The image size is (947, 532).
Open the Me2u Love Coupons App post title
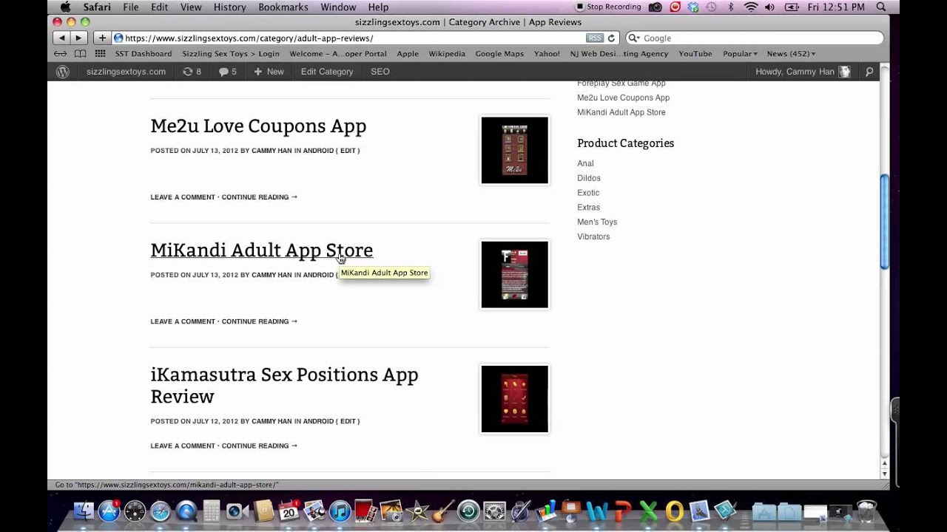[258, 126]
